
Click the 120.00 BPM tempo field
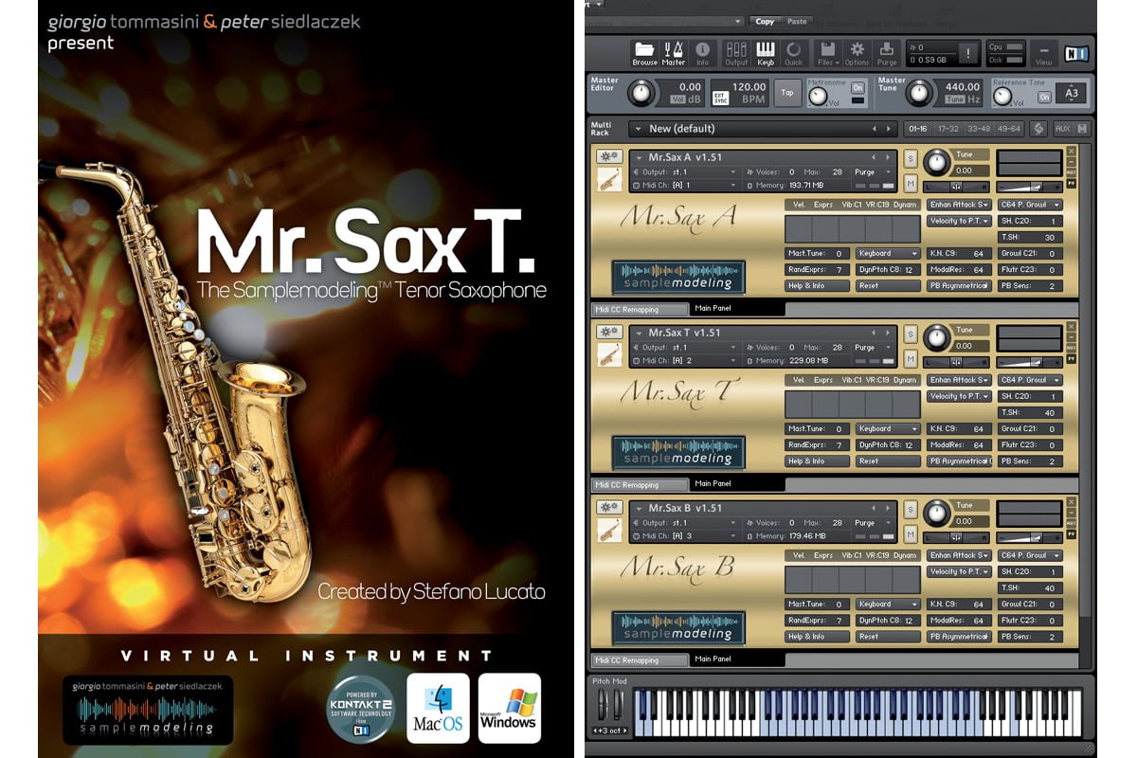pos(749,86)
